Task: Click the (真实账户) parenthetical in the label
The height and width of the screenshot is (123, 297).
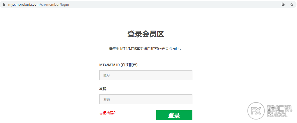Action: coord(129,65)
